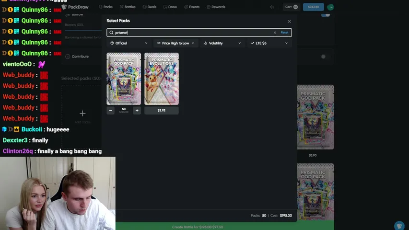Screen dimensions: 409x230
Task: Click the $2.92 price button
Action: pyautogui.click(x=162, y=111)
